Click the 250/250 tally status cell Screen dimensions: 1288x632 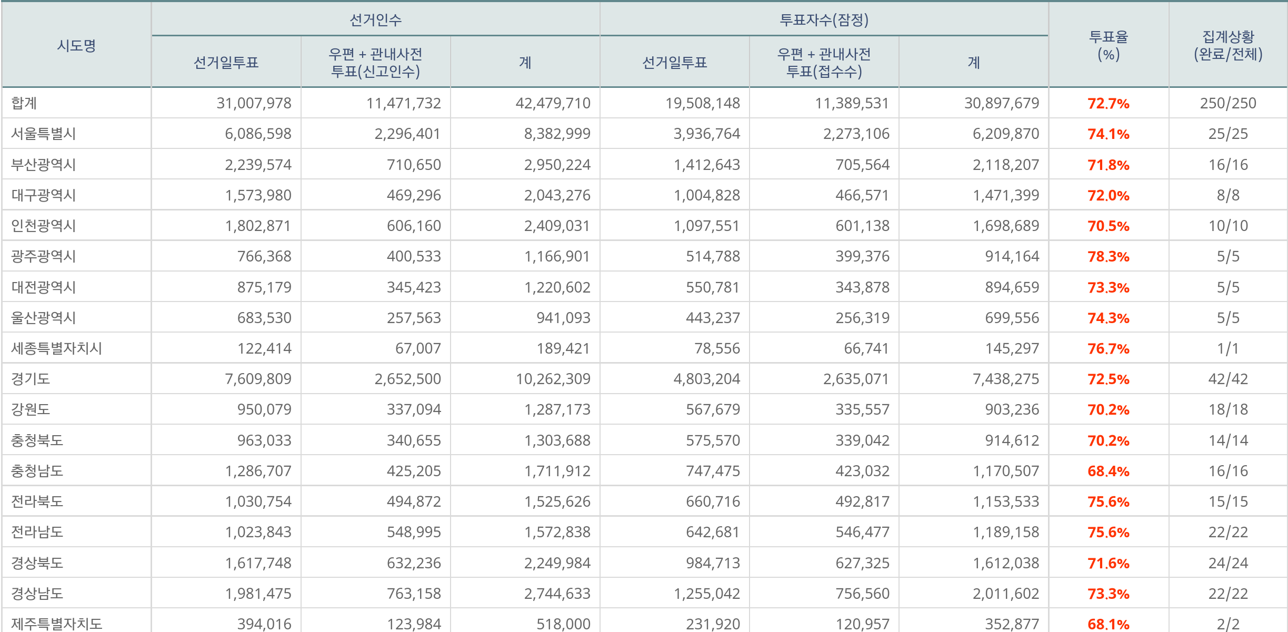(1227, 103)
